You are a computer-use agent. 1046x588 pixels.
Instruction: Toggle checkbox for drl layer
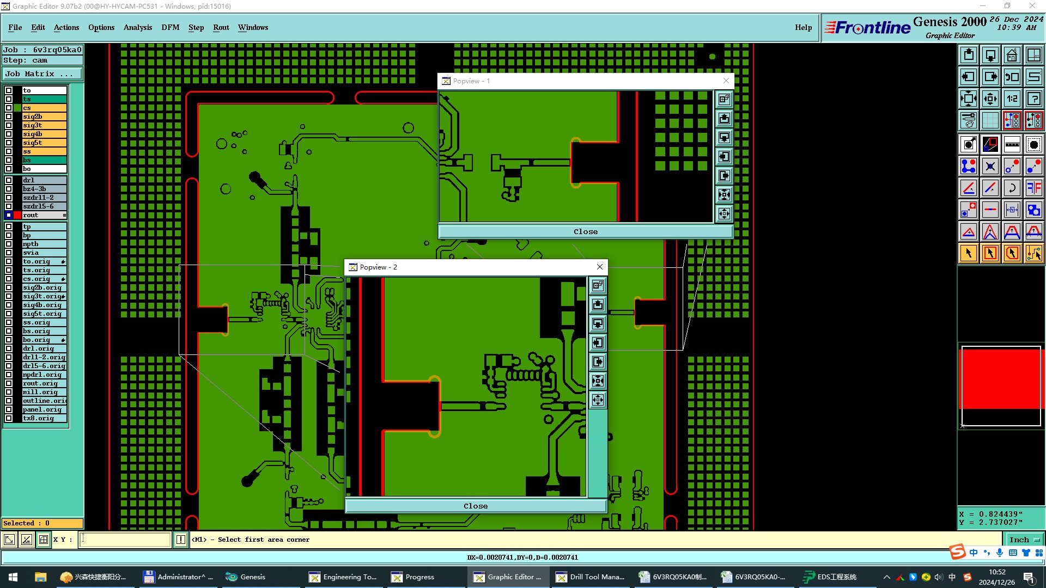pyautogui.click(x=9, y=180)
